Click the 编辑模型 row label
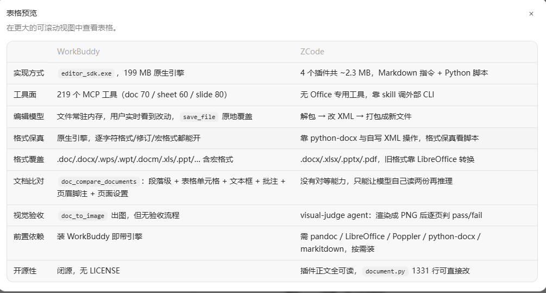546x293 pixels. [29, 116]
